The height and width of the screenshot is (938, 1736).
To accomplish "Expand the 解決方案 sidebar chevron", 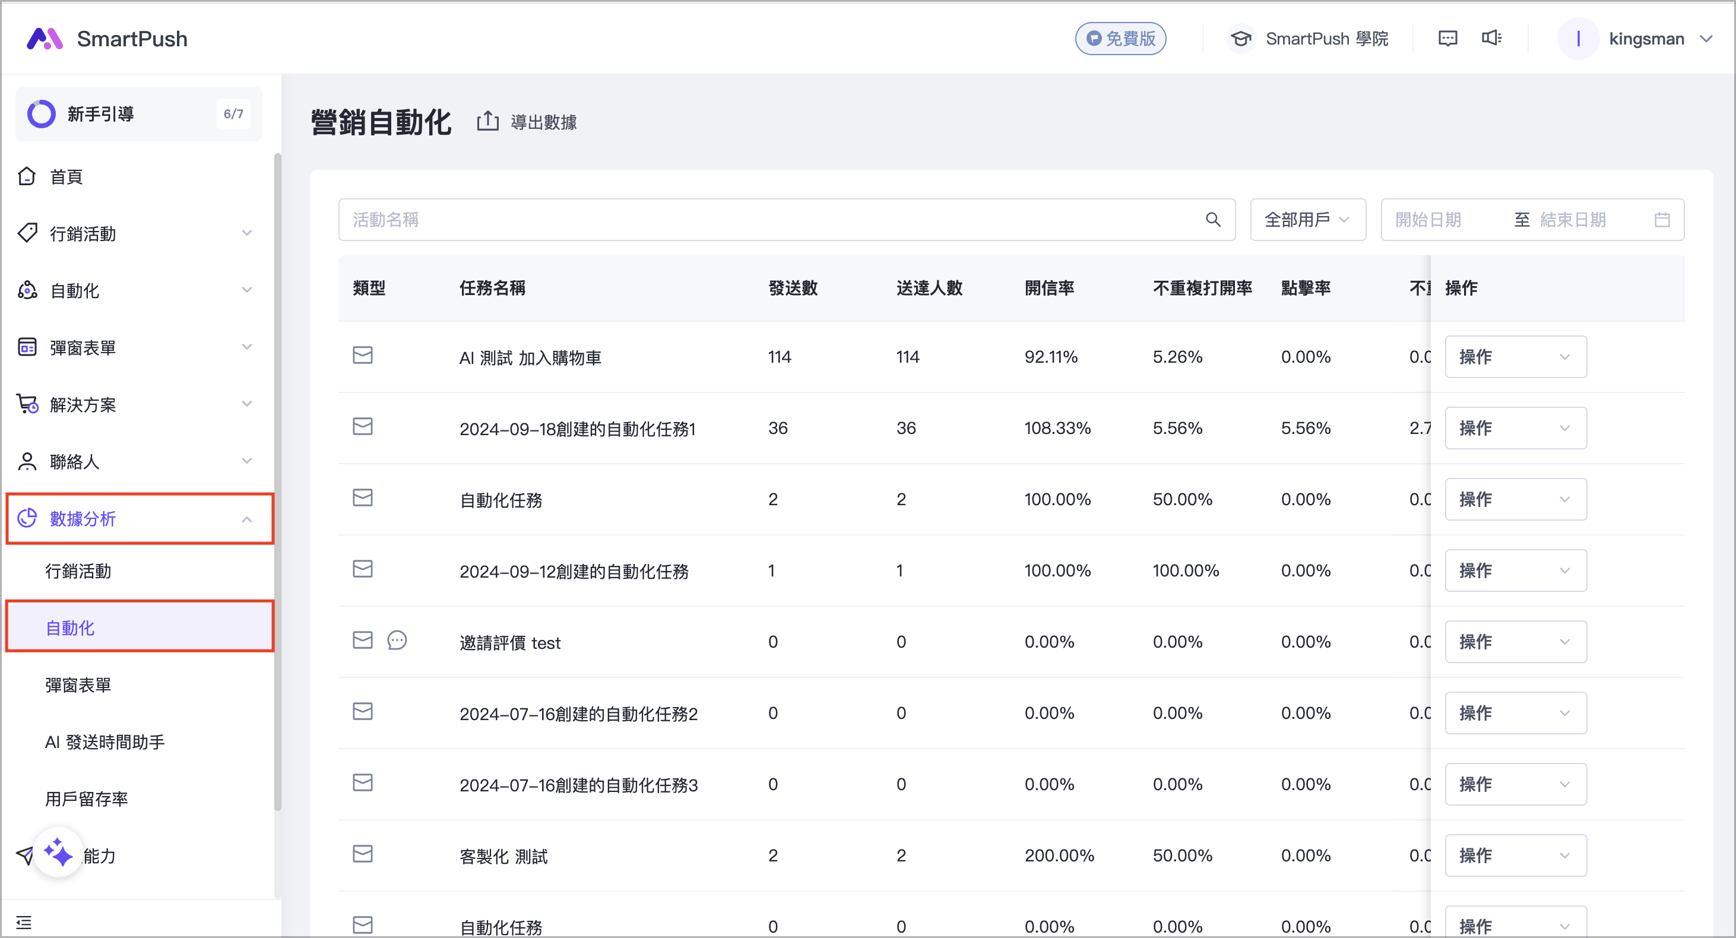I will click(246, 404).
